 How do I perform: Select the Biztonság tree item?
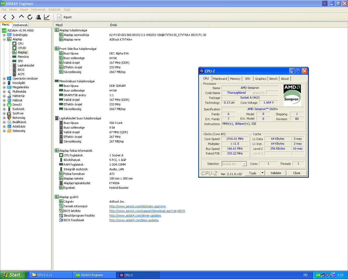tap(19, 118)
